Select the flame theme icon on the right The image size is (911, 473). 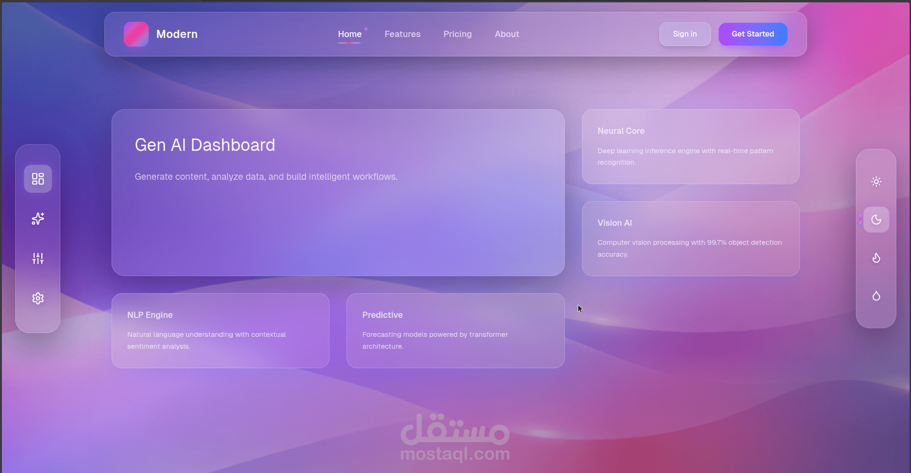(x=876, y=258)
